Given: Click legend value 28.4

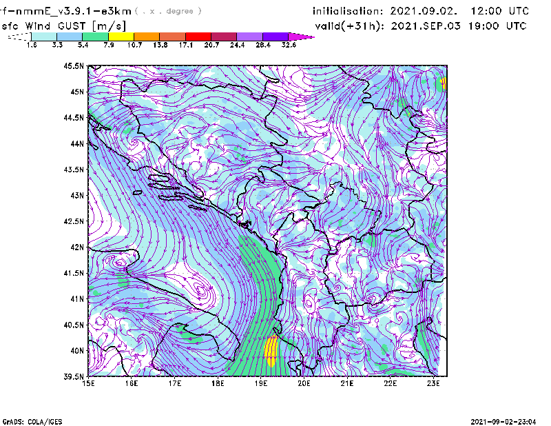Looking at the screenshot, I should 263,45.
